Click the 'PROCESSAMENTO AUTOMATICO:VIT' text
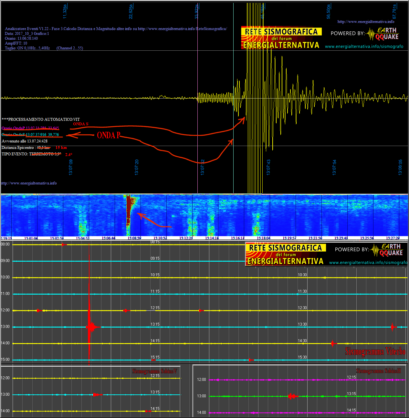This screenshot has width=409, height=418. [41, 120]
